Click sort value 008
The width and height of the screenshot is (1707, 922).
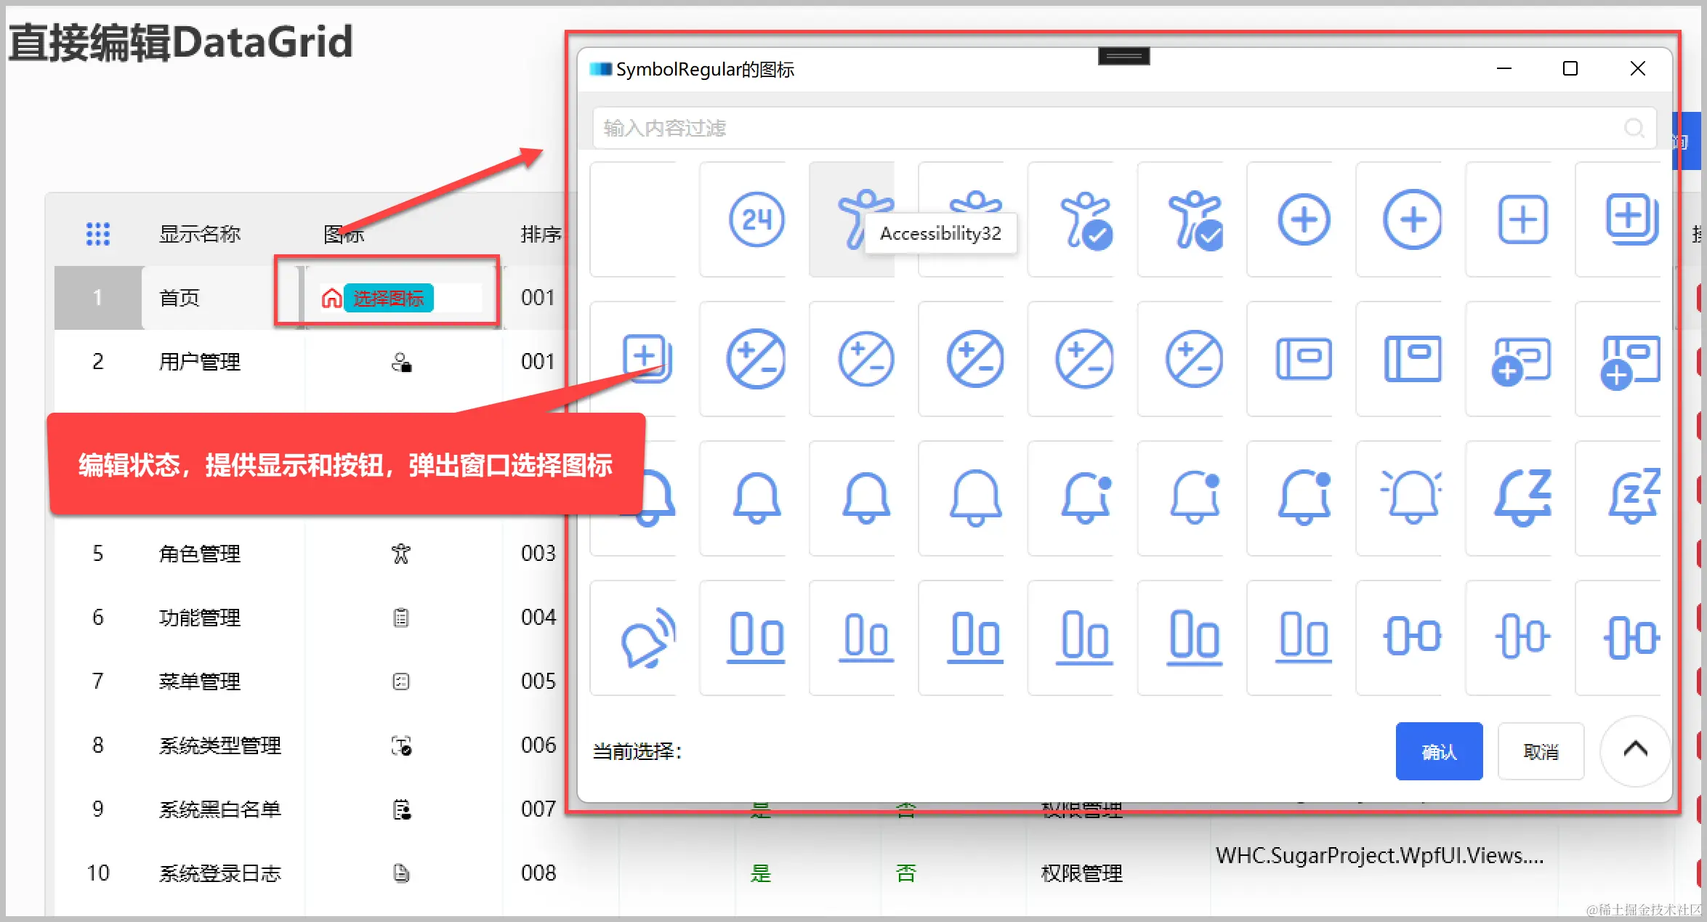(538, 873)
